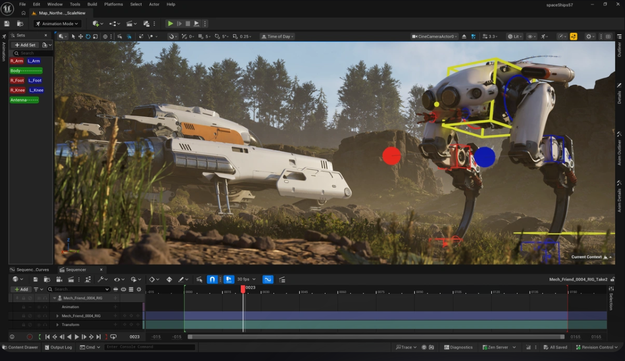Screen dimensions: 625x361
Task: Toggle grid snap next to value 5
Action: [201, 37]
